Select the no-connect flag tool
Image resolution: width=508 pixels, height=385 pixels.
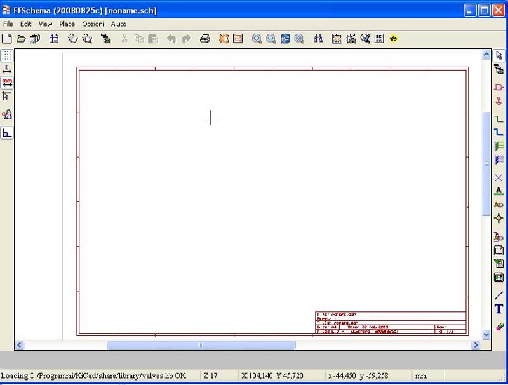point(499,178)
